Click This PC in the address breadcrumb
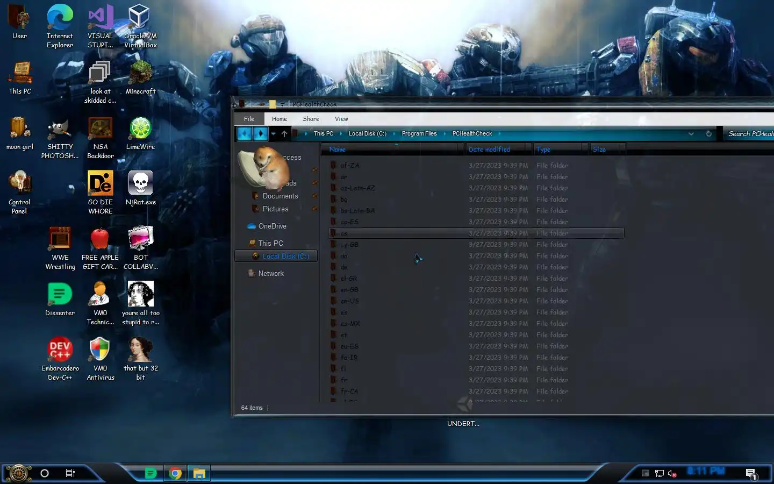The width and height of the screenshot is (774, 484). point(323,133)
